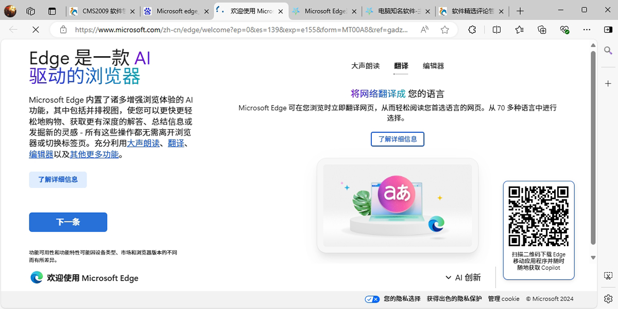The image size is (618, 309).
Task: Open the Workspaces icon in title bar
Action: [31, 11]
